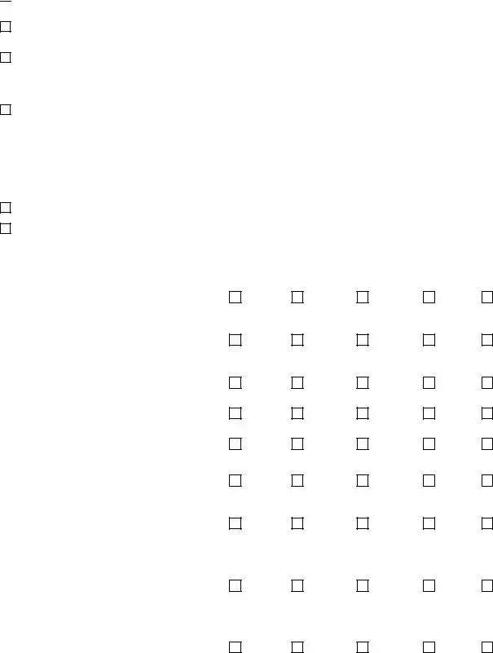Check grid row one, first column box
Viewport: 493px width, 653px height.
(x=235, y=297)
